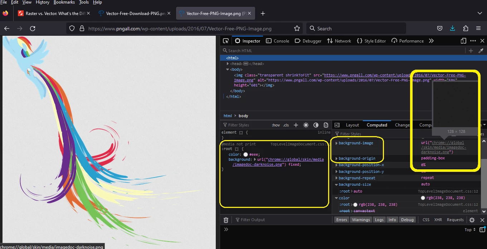The image size is (487, 249).
Task: Toggle Info console filter
Action: click(393, 220)
